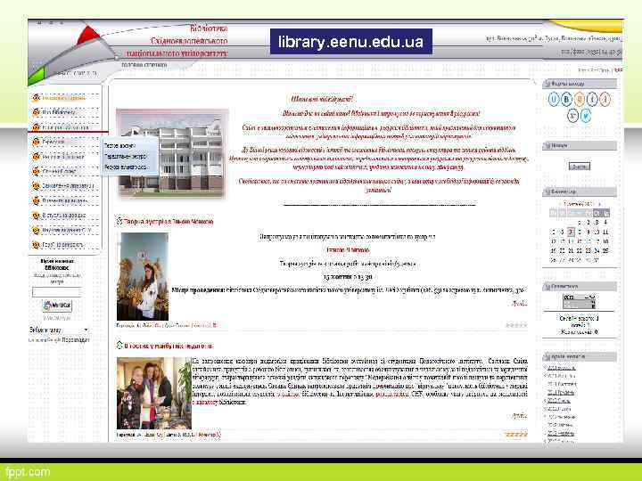Select day 11 in the calendar
This screenshot has width=642, height=481.
[x=605, y=232]
